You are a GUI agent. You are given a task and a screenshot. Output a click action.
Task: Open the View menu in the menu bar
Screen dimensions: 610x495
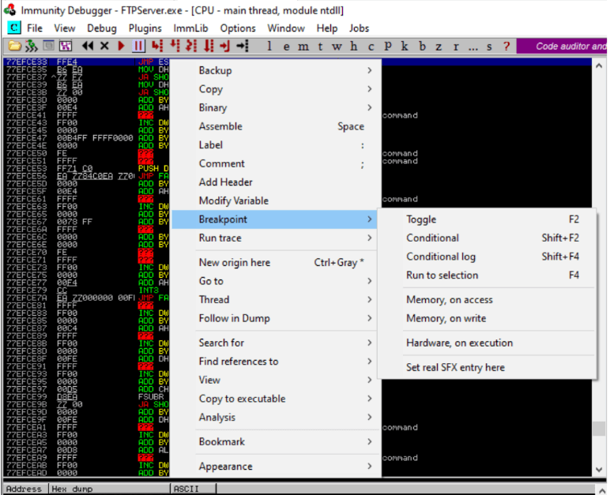(65, 28)
